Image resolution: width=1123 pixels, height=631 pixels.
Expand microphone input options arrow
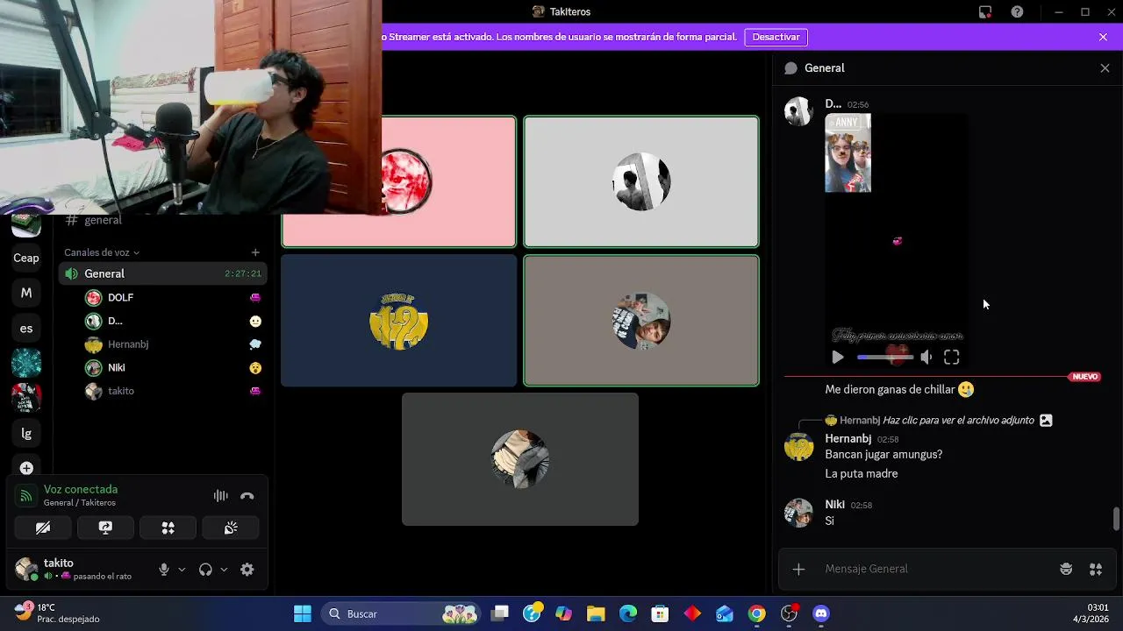(x=182, y=570)
